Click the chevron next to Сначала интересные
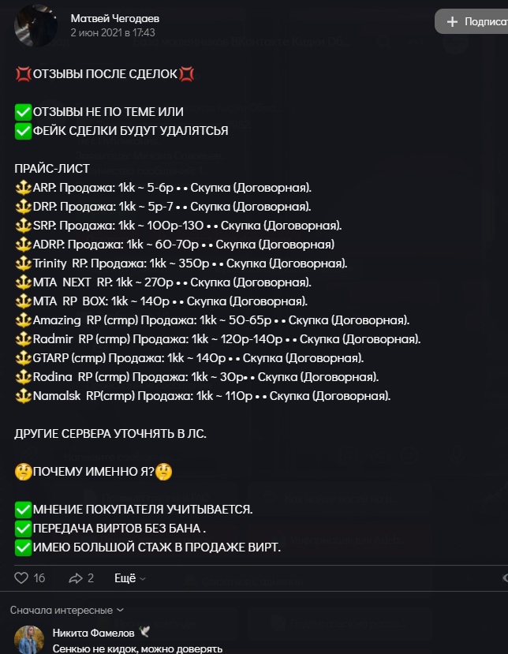 (120, 610)
